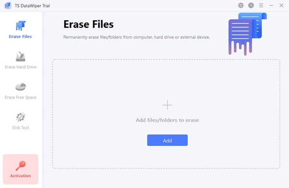Open the hamburger menu in title bar
This screenshot has width=289, height=188.
point(261,5)
